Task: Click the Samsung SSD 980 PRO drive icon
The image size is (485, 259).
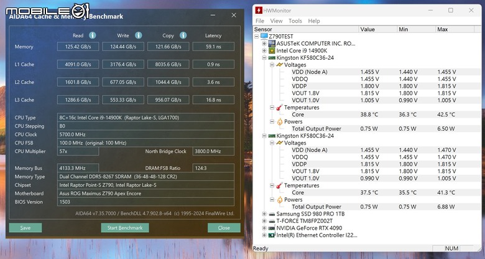Action: (272, 214)
